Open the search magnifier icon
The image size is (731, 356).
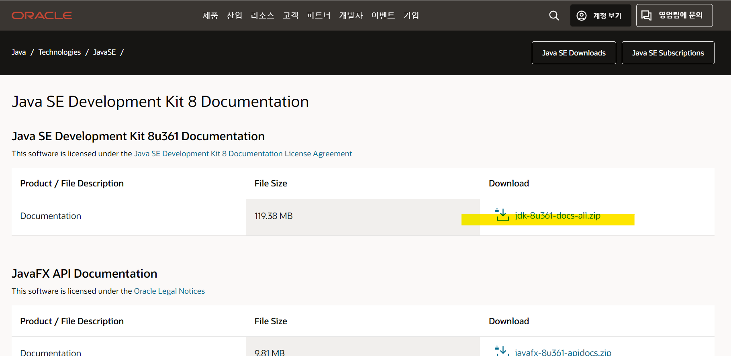[x=554, y=16]
